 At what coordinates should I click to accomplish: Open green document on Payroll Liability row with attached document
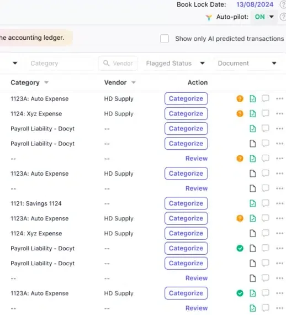(253, 129)
